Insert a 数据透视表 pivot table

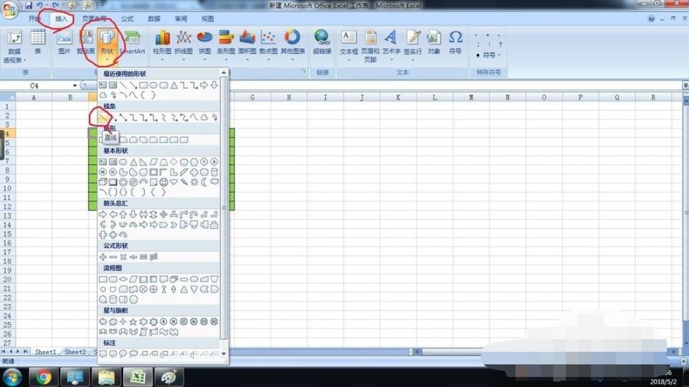tap(14, 46)
